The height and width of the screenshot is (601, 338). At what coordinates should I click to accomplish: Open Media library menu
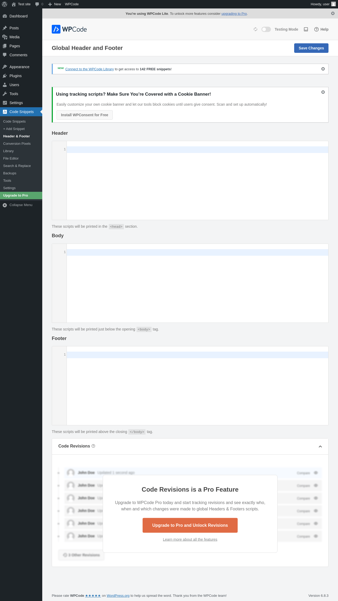[21, 37]
